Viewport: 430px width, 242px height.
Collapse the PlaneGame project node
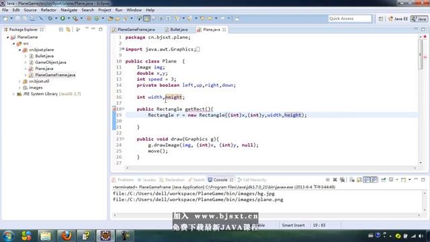coord(8,37)
